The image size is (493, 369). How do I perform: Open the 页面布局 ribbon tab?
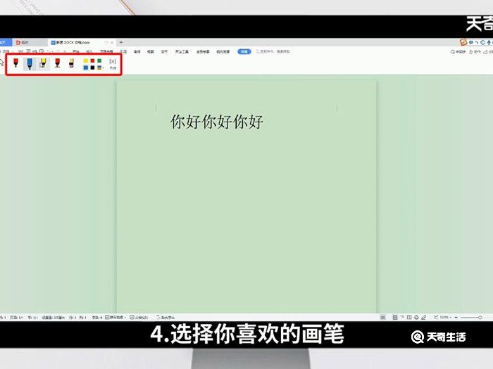[x=106, y=52]
